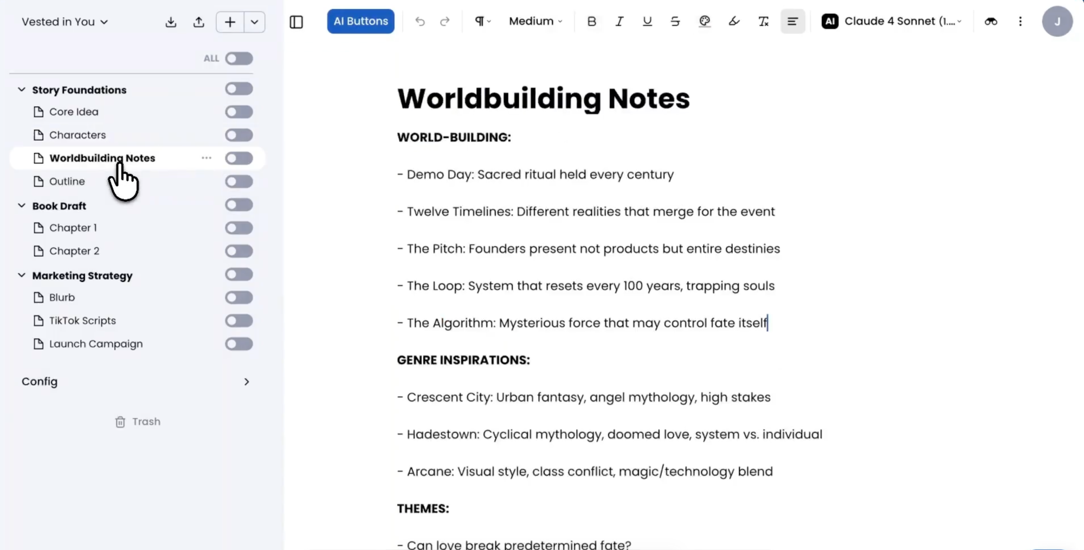Click the download/import icon in sidebar header
Screen dimensions: 1084x550
(x=171, y=22)
